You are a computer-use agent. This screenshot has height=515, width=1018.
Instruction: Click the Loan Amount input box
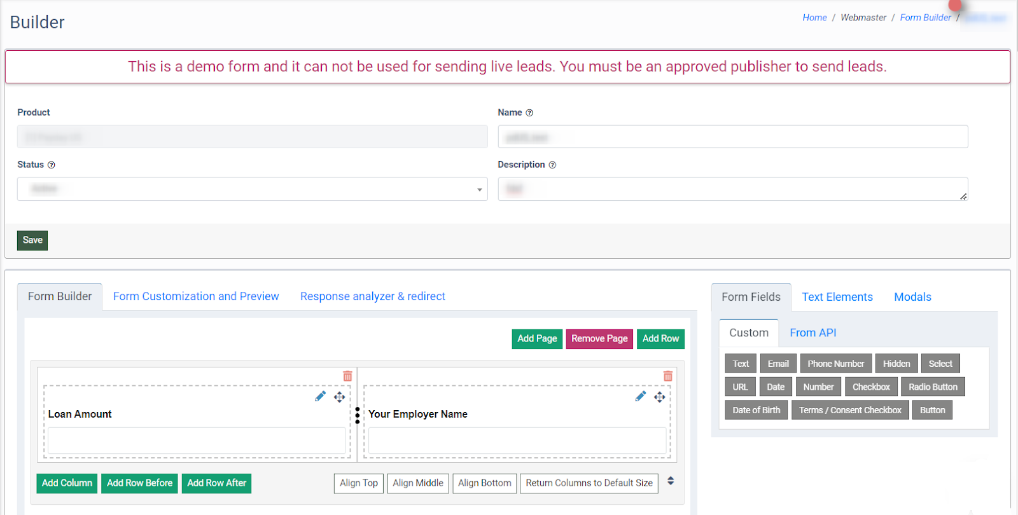[197, 440]
